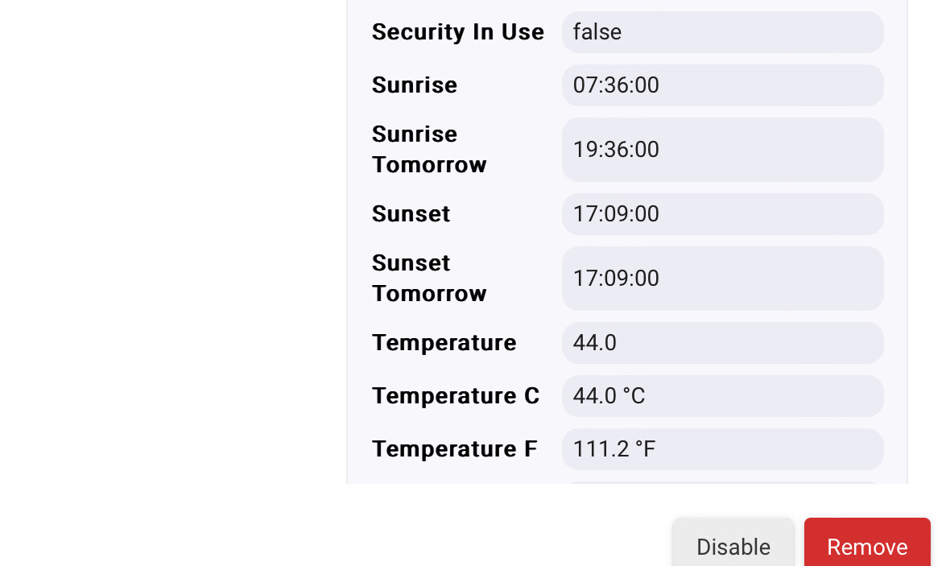
Task: Click the Temperature label
Action: click(x=444, y=342)
